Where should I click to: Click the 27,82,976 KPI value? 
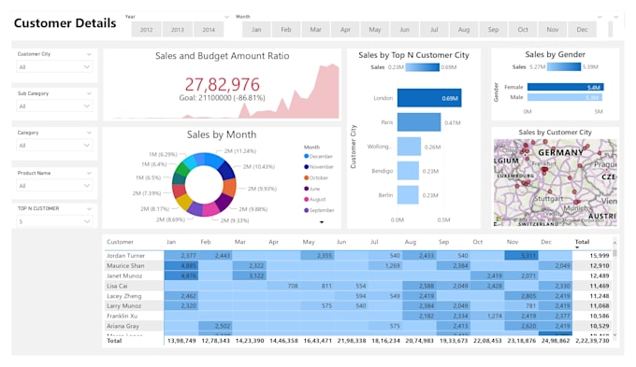click(222, 85)
